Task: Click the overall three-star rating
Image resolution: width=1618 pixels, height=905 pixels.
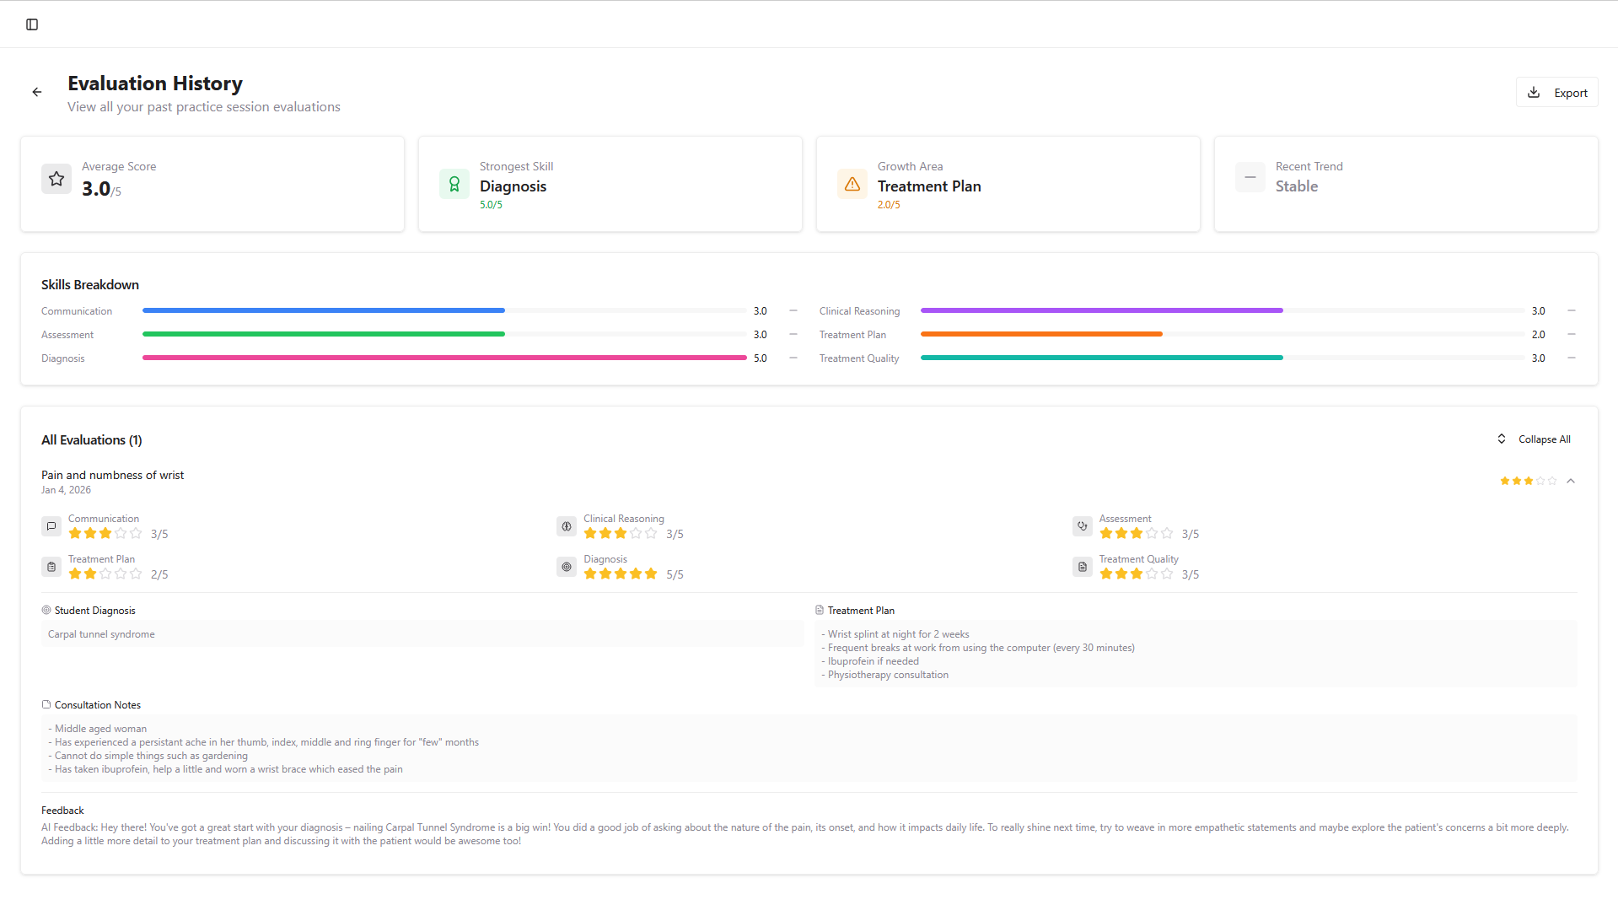Action: pyautogui.click(x=1528, y=481)
